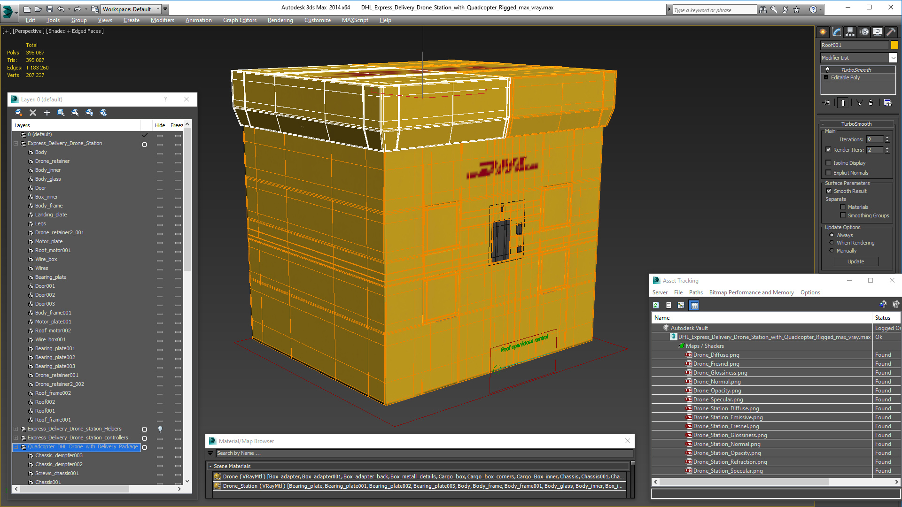Viewport: 902px width, 507px height.
Task: Open the MAXScript menu
Action: pyautogui.click(x=355, y=20)
